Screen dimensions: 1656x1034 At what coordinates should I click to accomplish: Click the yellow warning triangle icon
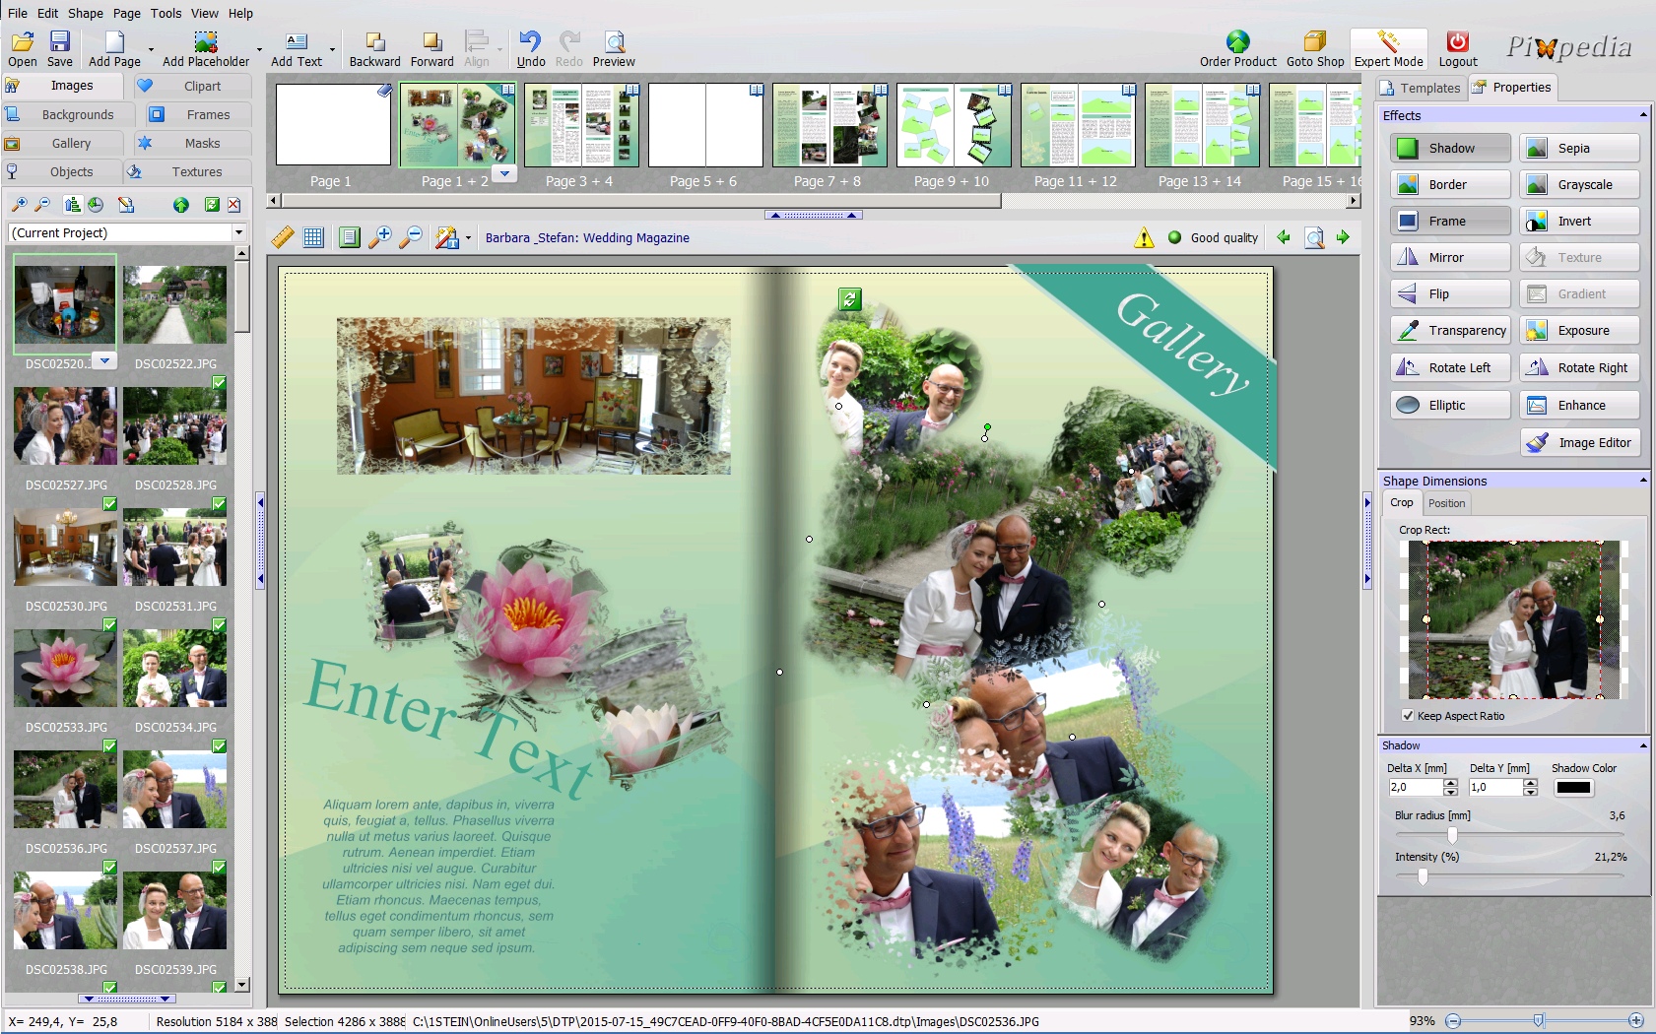click(x=1144, y=237)
